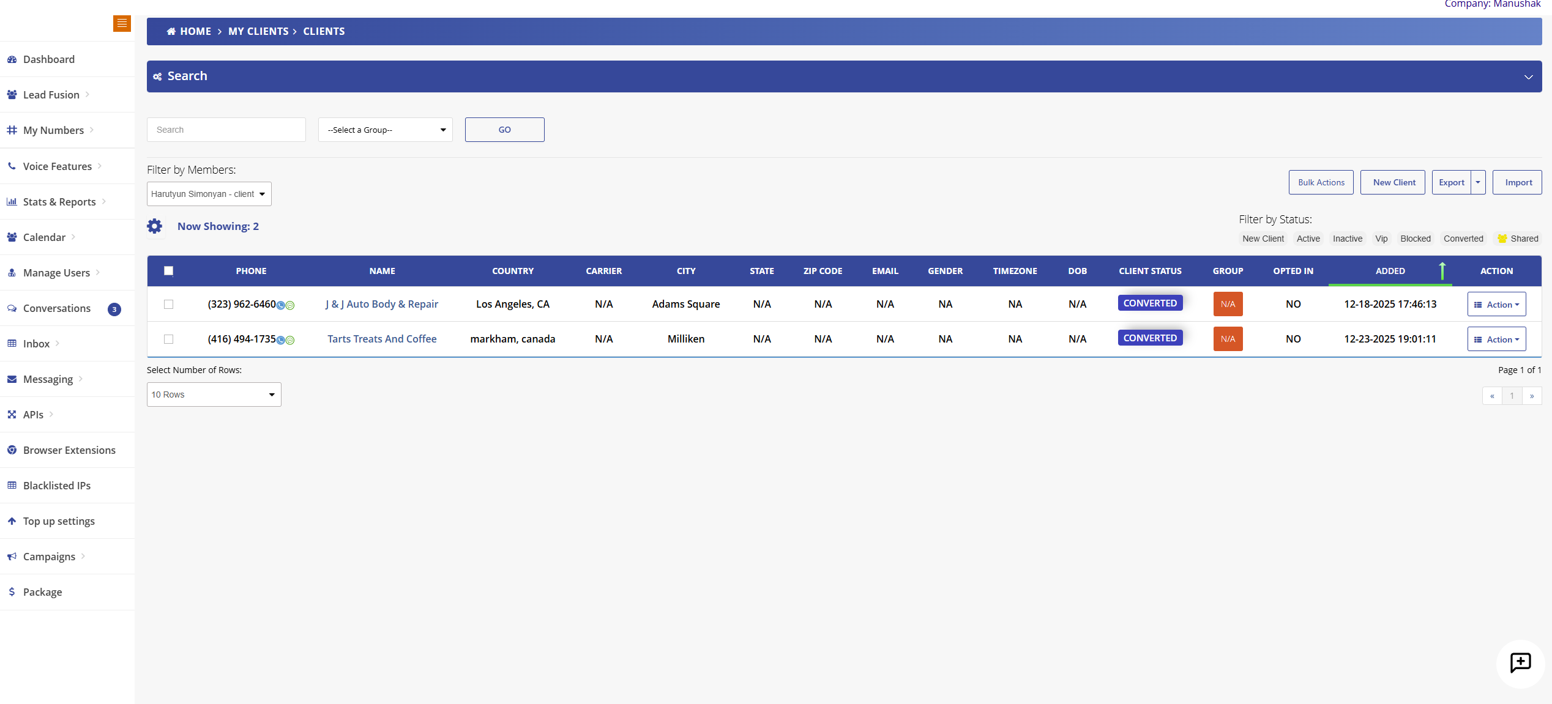Click the gear icon beside Now Showing: 2
The image size is (1552, 704).
(155, 226)
